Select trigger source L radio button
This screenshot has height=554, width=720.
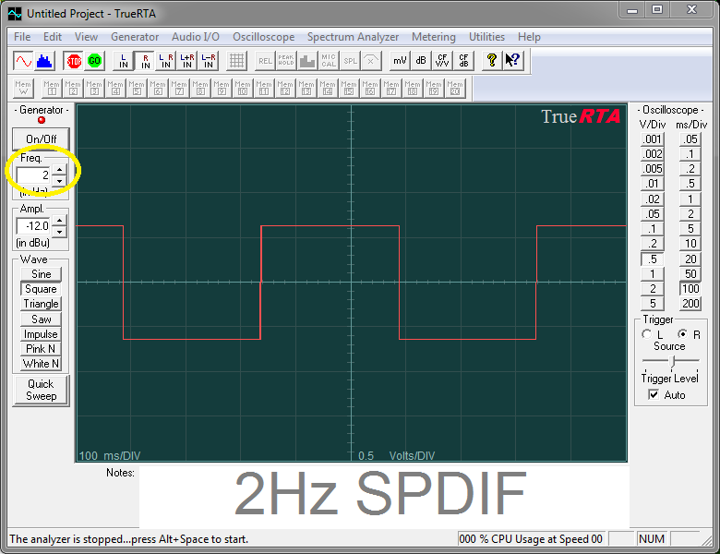coord(646,334)
